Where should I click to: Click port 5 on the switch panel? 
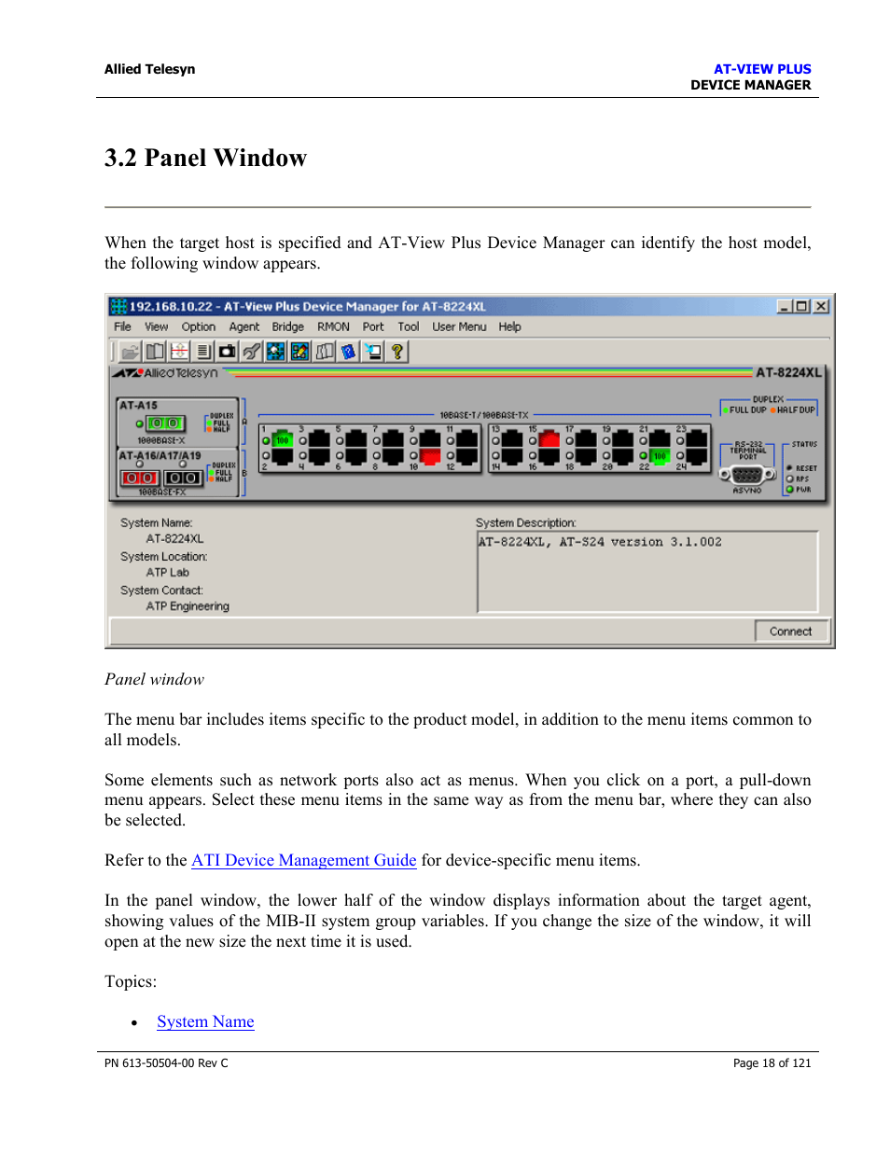(356, 440)
